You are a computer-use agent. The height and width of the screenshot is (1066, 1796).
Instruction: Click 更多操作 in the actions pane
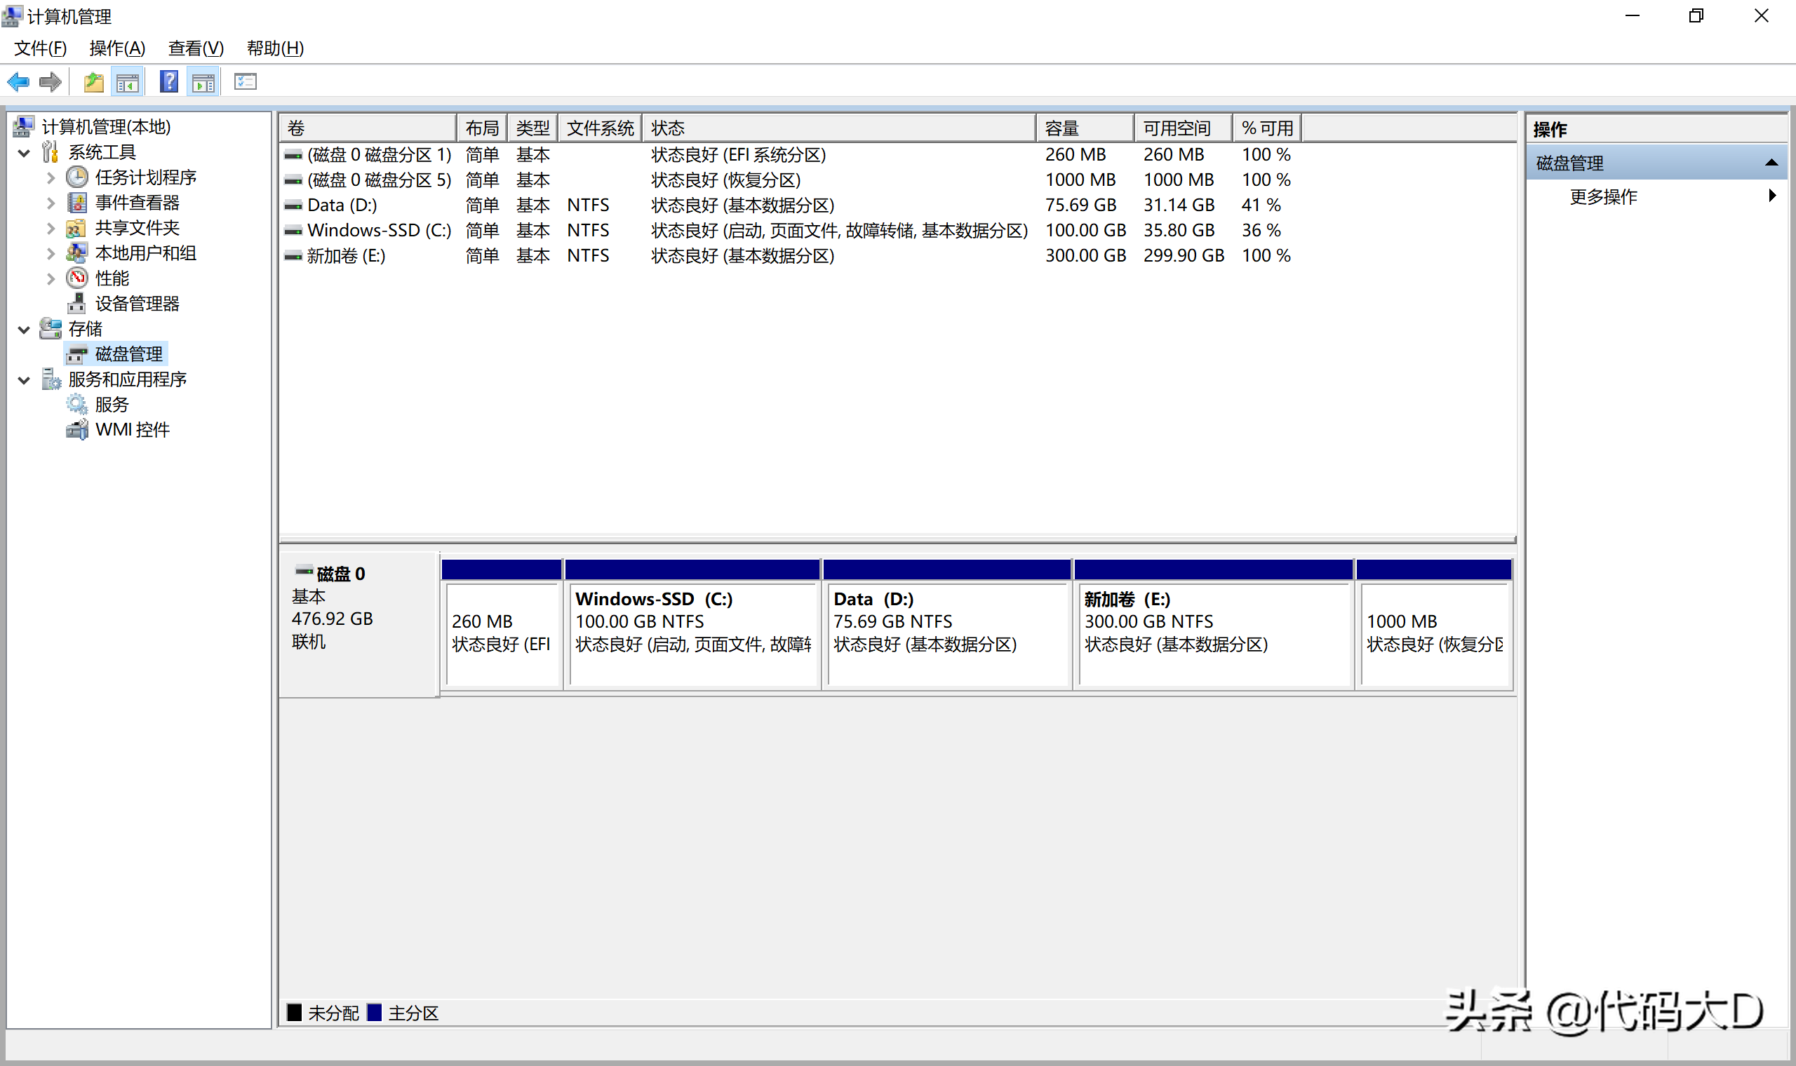click(x=1603, y=196)
